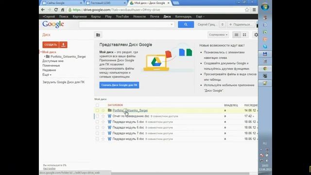Click the browser forward arrow
Viewport: 311px width, 175px height.
(50, 10)
